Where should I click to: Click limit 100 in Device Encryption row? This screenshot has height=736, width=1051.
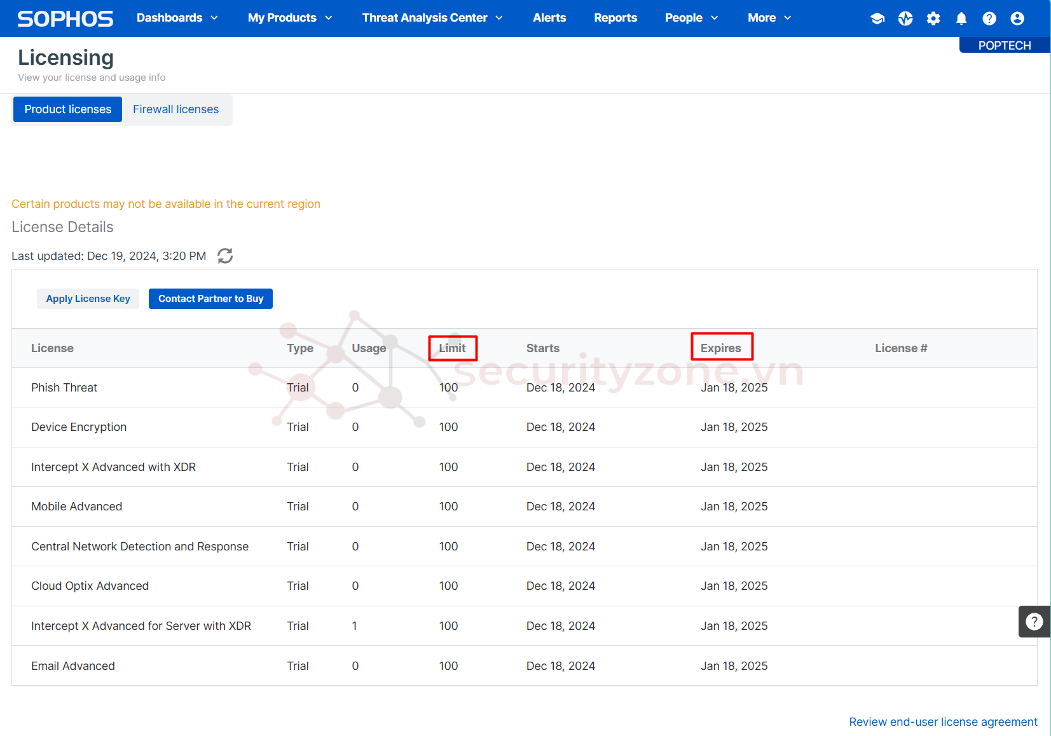448,427
